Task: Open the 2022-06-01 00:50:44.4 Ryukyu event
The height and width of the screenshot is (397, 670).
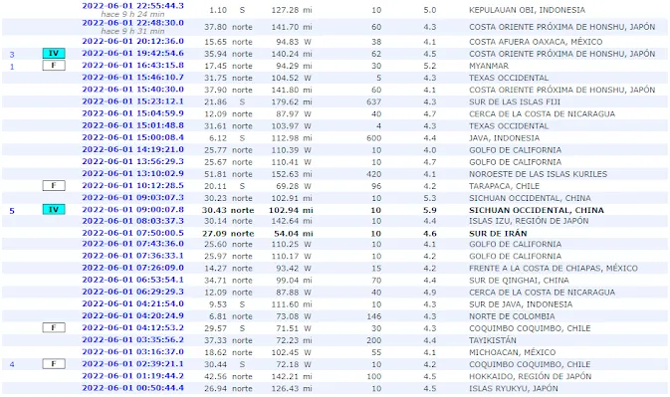Action: click(132, 388)
